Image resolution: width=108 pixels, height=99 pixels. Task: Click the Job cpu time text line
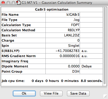coord(52,81)
